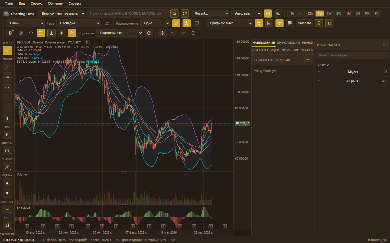This screenshot has width=390, height=243.
Task: Switch to the СКАНЕР tab
Action: [307, 50]
